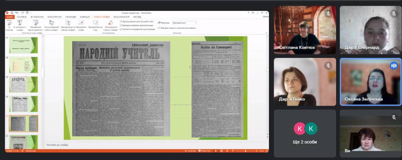Switch to Slide Sorter view in status bar
402x160 pixels.
pos(222,151)
